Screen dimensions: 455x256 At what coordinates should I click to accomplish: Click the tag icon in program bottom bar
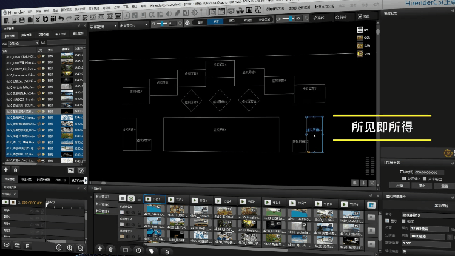tap(152, 251)
